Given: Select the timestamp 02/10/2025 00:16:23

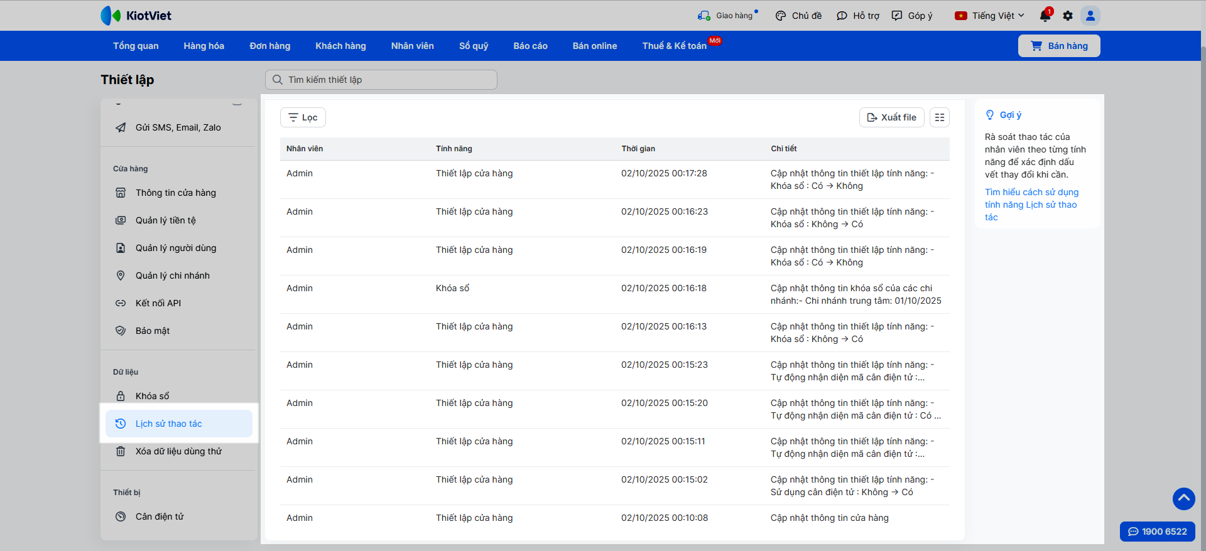Looking at the screenshot, I should click(x=665, y=211).
